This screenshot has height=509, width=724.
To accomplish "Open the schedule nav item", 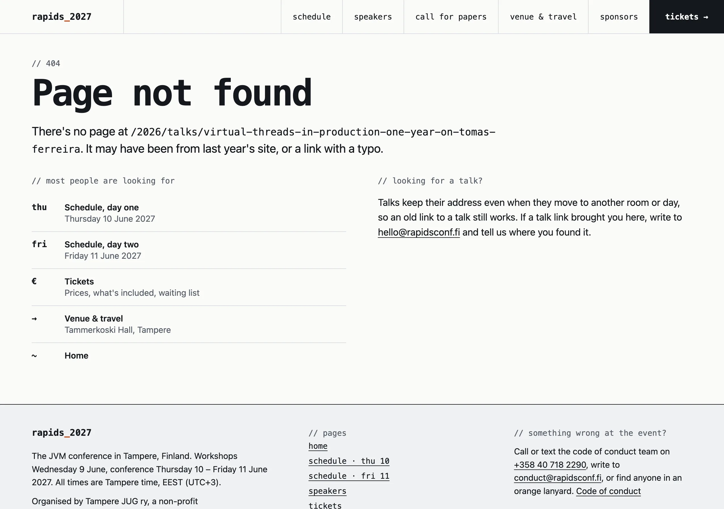I will click(x=312, y=17).
